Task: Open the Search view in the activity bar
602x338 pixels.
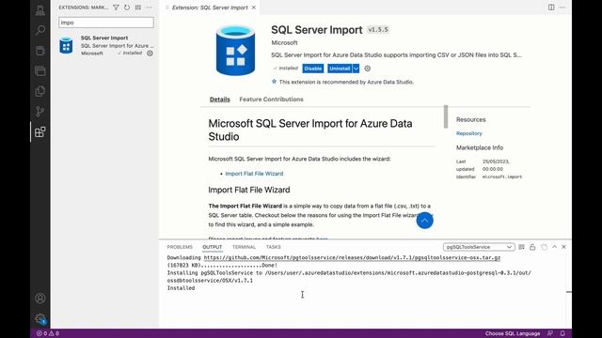Action: click(40, 30)
